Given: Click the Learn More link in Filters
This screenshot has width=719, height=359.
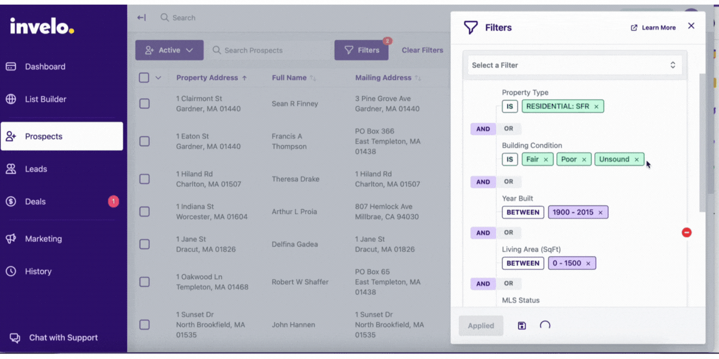Looking at the screenshot, I should click(x=653, y=28).
